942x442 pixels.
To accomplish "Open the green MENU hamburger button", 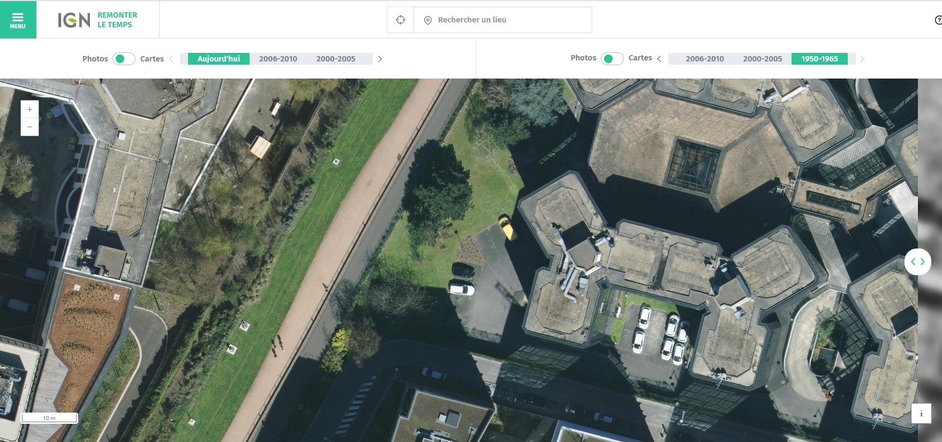I will click(18, 20).
